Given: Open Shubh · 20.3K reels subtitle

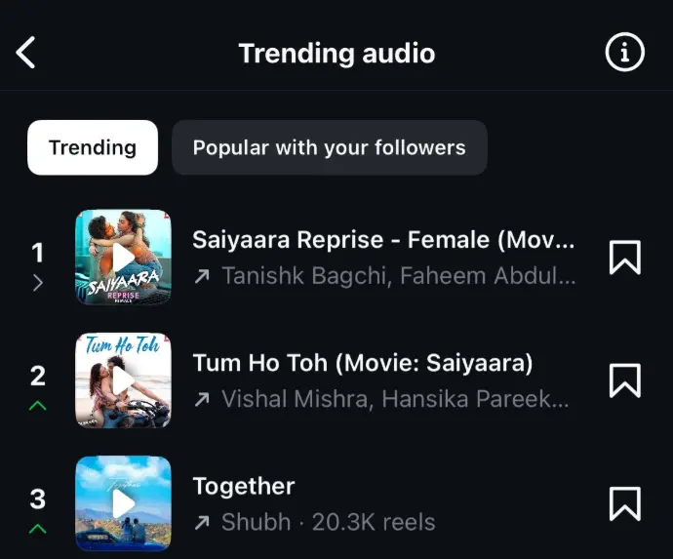Looking at the screenshot, I should [x=329, y=522].
